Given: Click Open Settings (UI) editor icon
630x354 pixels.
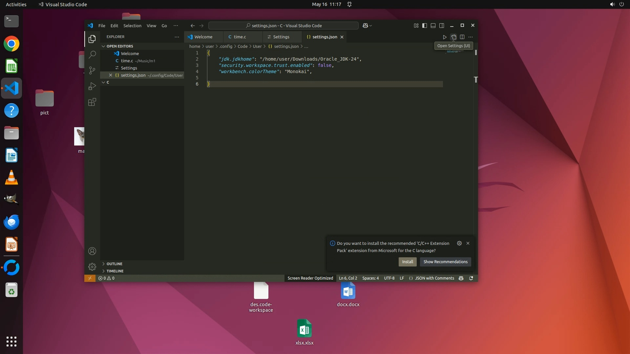Looking at the screenshot, I should pos(453,37).
